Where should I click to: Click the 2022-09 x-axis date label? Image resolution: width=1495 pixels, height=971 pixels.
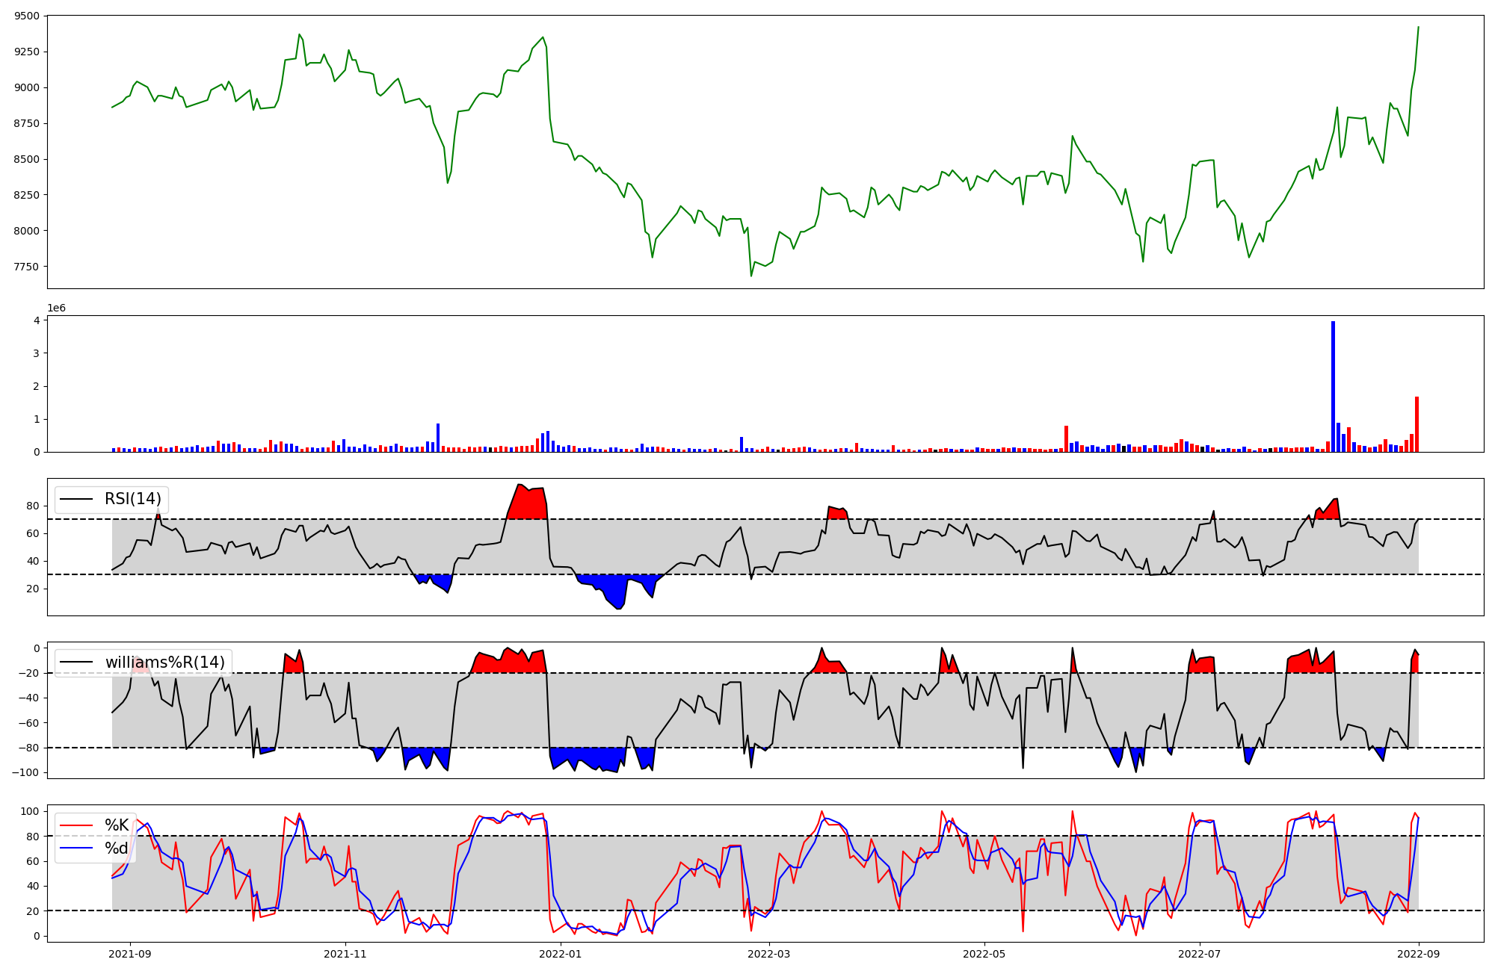pyautogui.click(x=1418, y=954)
